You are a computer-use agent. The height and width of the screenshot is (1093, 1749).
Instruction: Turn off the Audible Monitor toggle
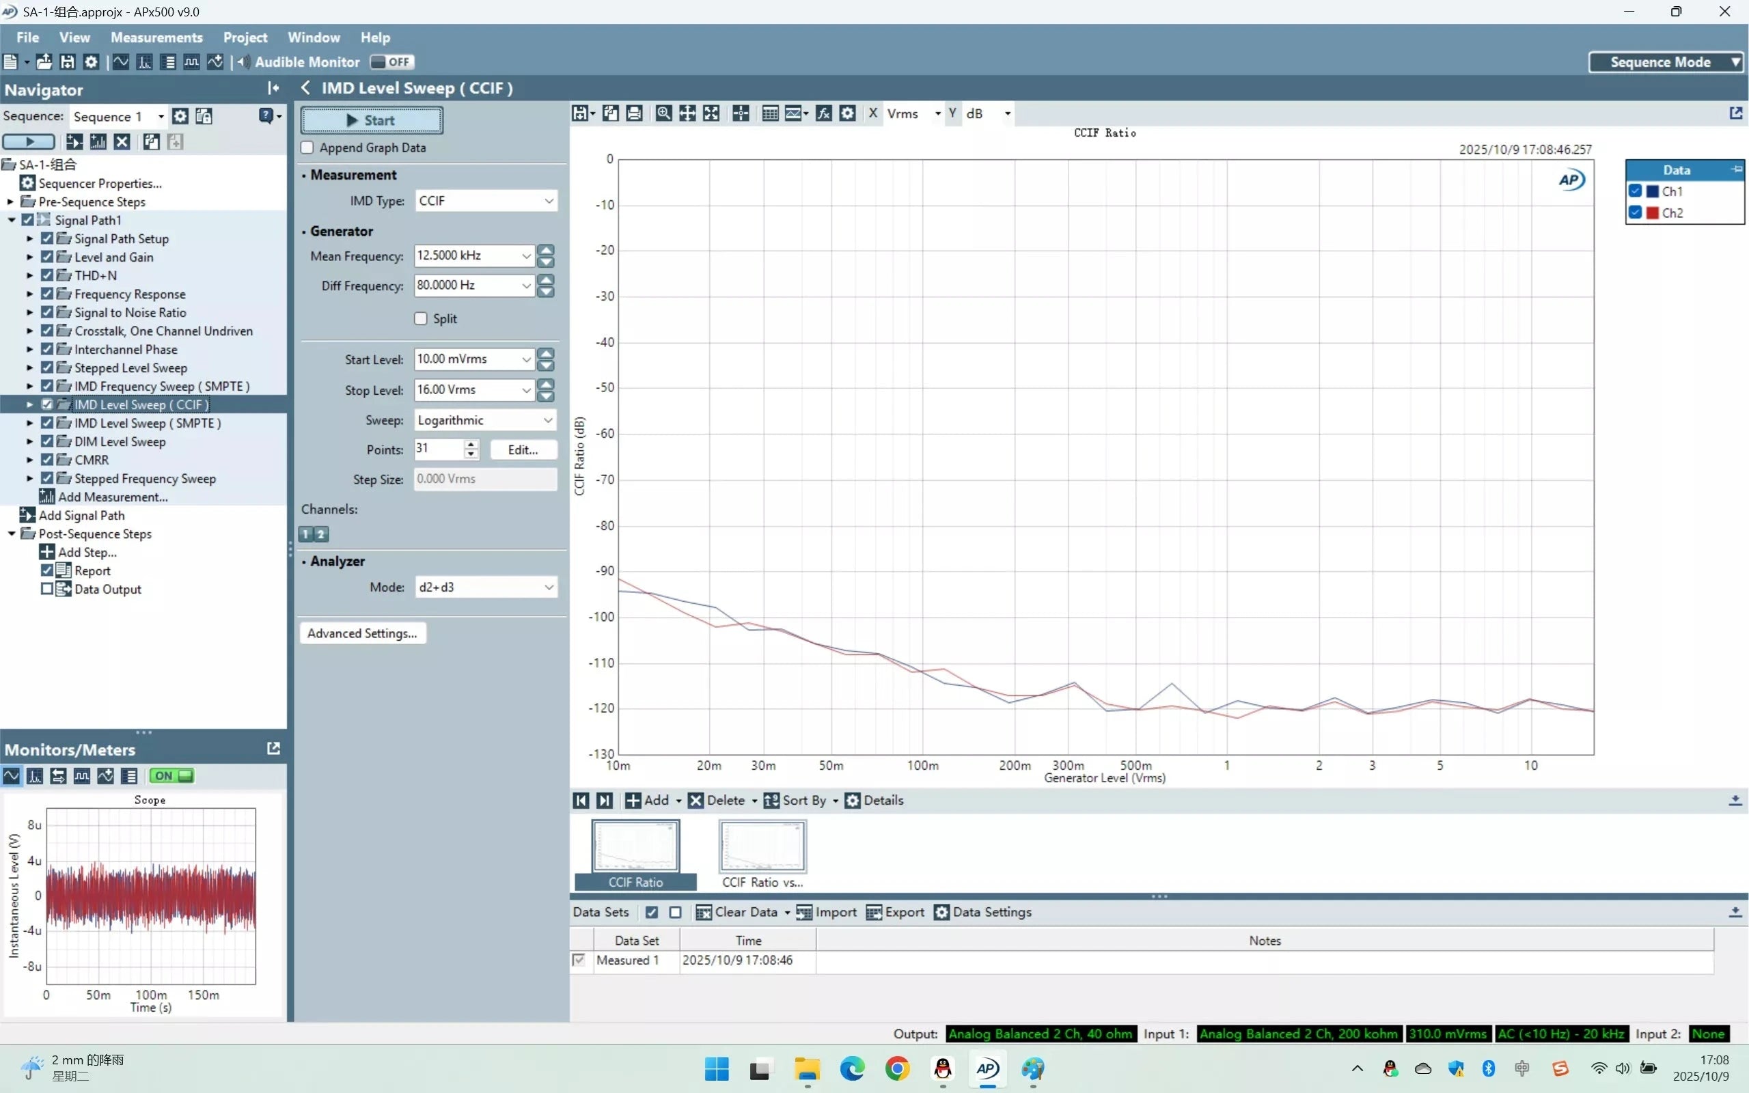click(391, 62)
